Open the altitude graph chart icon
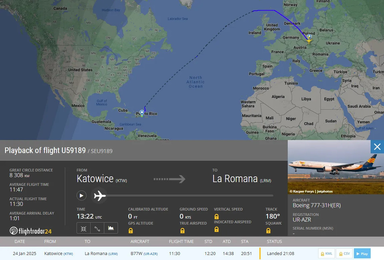The width and height of the screenshot is (384, 260). click(111, 228)
